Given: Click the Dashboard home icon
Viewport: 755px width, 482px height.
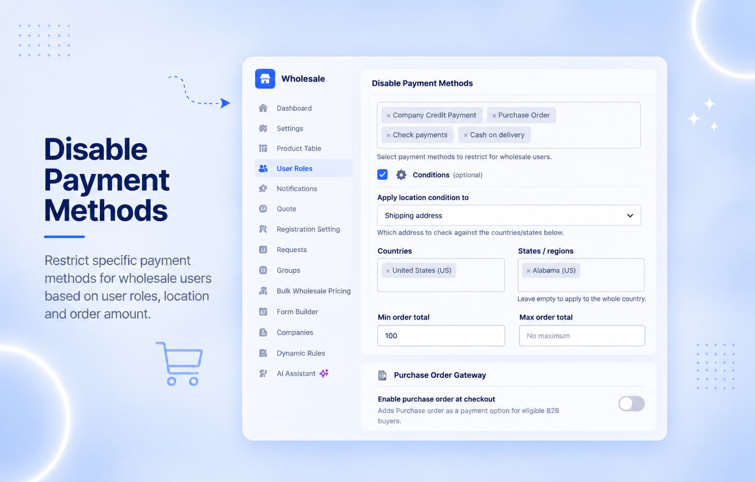Looking at the screenshot, I should point(263,108).
